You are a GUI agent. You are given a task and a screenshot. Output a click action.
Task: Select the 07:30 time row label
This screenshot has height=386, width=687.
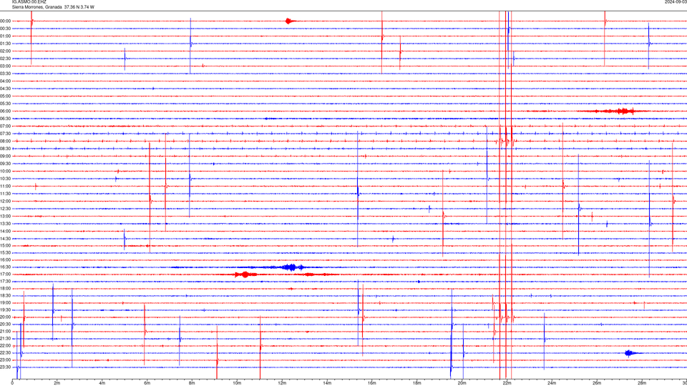pyautogui.click(x=6, y=134)
